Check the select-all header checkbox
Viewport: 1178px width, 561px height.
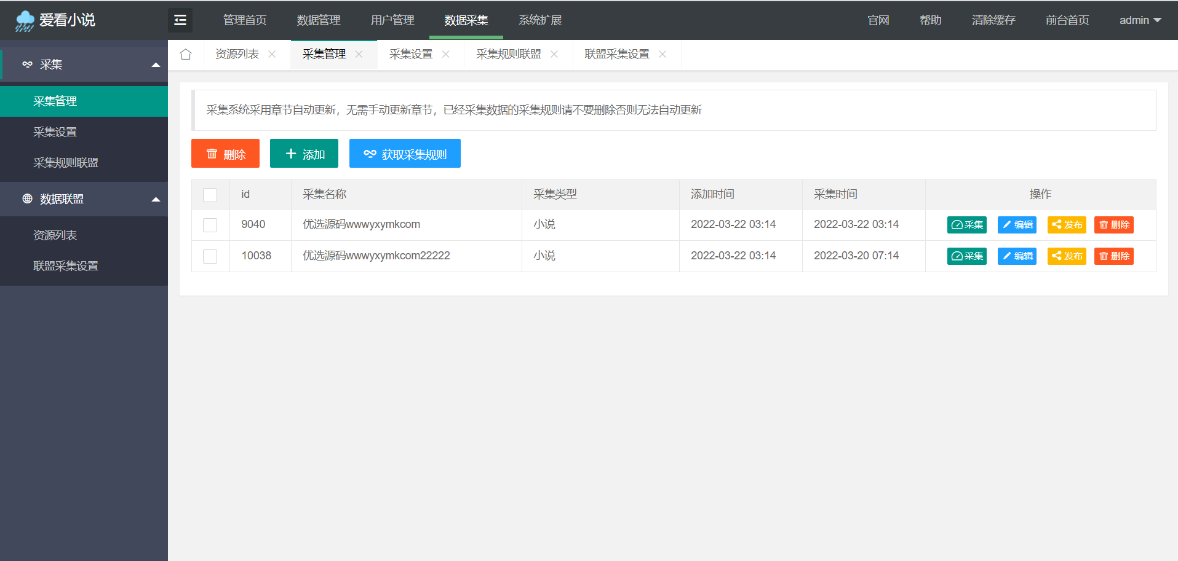pos(210,195)
